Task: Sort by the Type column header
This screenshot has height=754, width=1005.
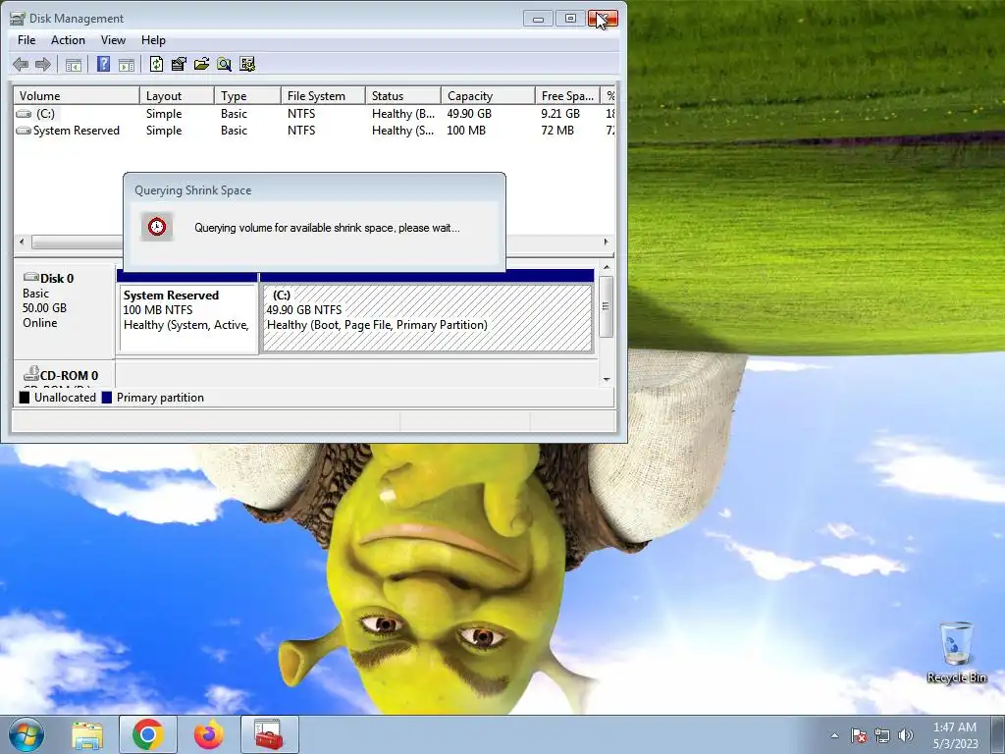Action: [247, 95]
